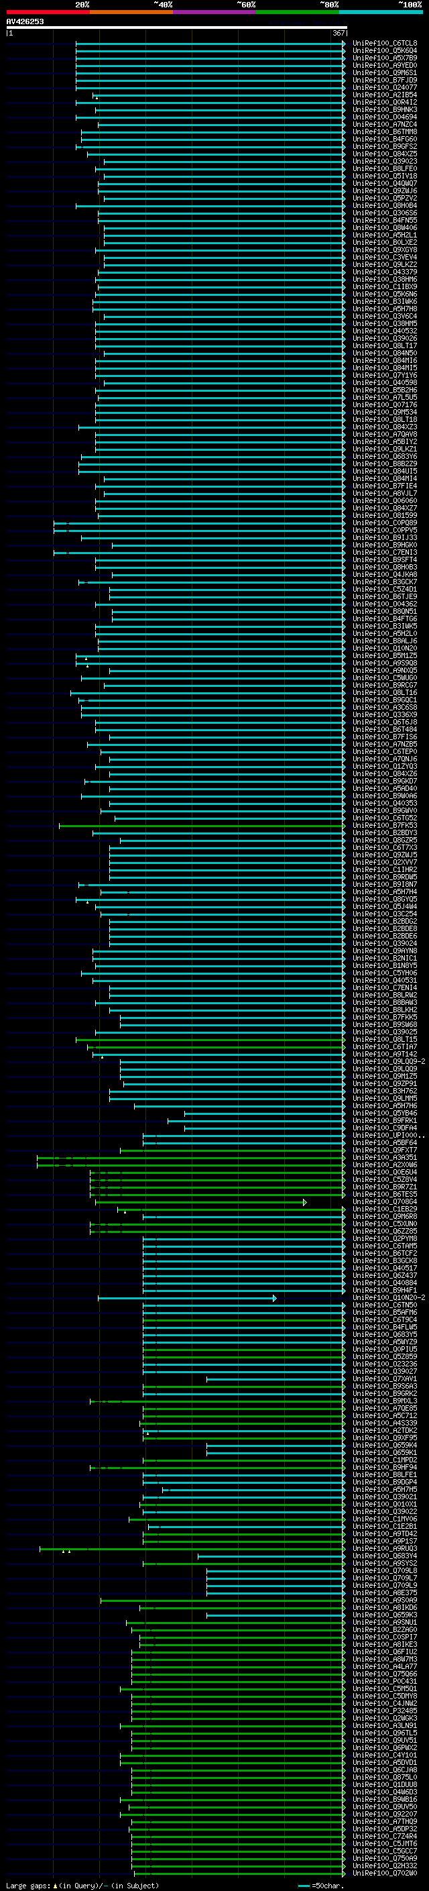Image resolution: width=429 pixels, height=1891 pixels.
Task: Select the UniRef100_B9GFS2 label
Action: [x=385, y=146]
